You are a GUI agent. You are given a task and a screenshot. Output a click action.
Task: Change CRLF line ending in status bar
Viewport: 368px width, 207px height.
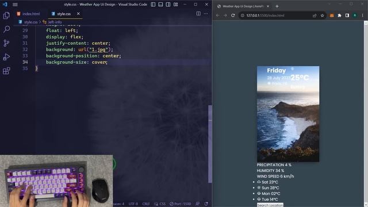146,204
